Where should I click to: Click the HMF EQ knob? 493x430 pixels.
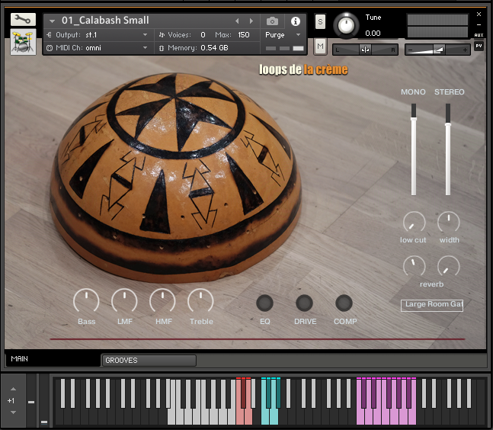(162, 301)
